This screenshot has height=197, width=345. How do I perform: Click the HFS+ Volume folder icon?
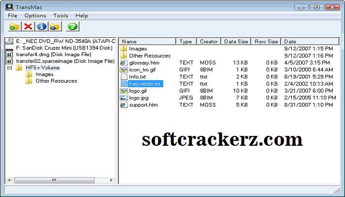[x=19, y=68]
